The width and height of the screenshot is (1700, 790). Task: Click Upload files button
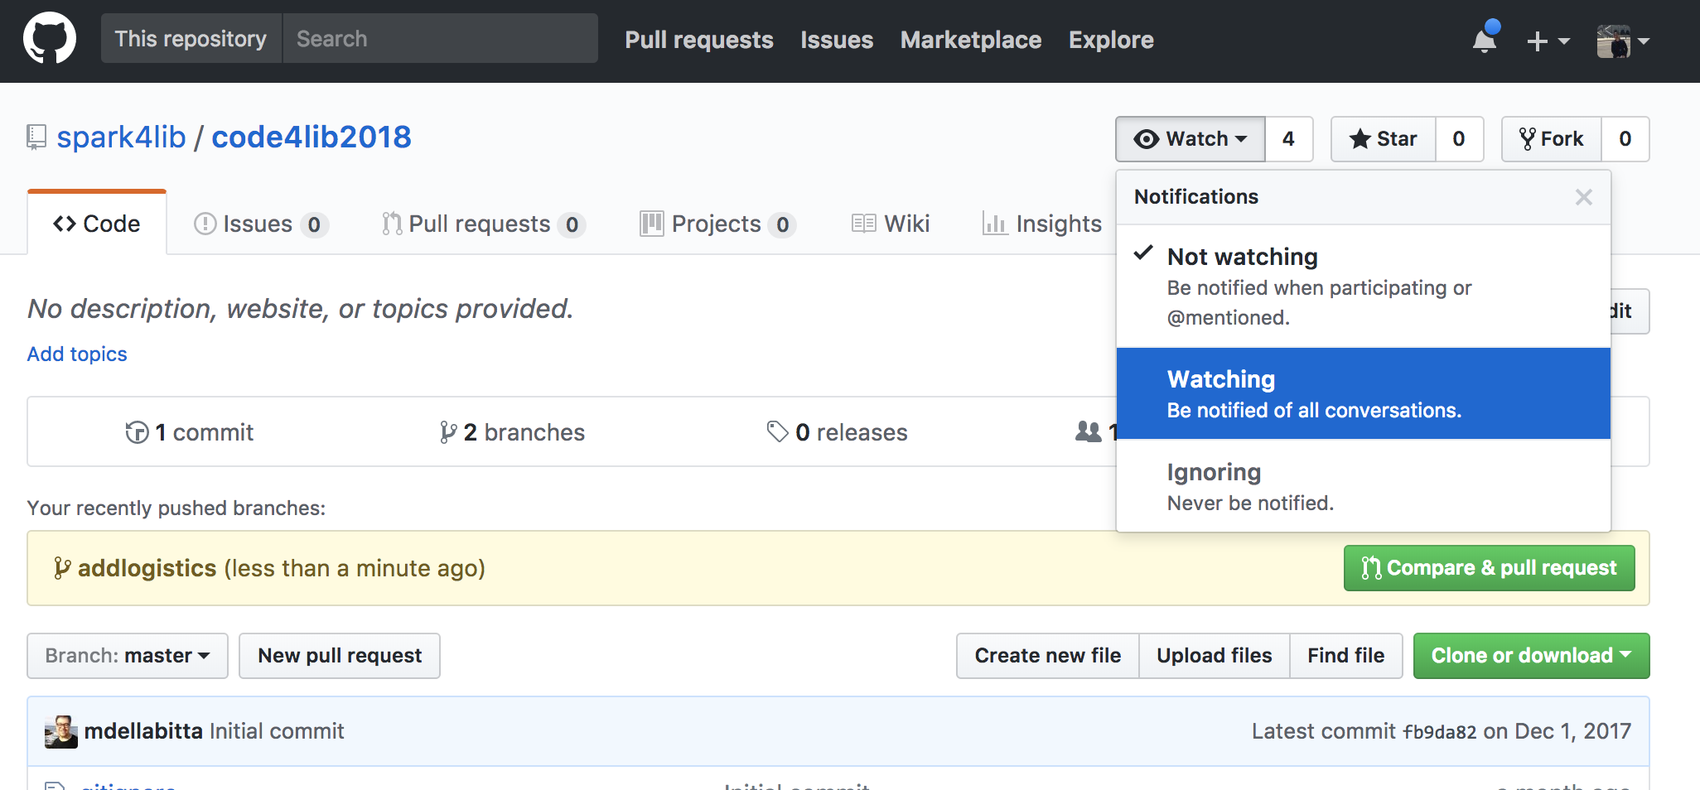tap(1214, 656)
